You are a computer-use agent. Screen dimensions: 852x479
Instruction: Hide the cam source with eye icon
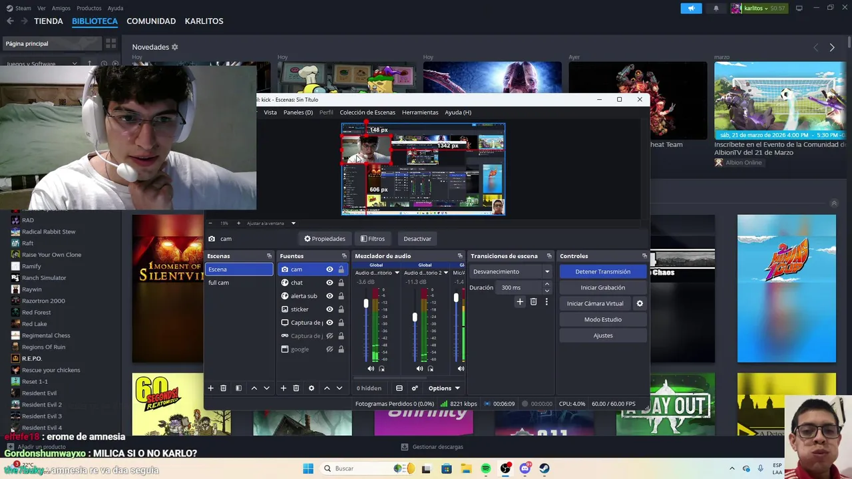tap(329, 269)
